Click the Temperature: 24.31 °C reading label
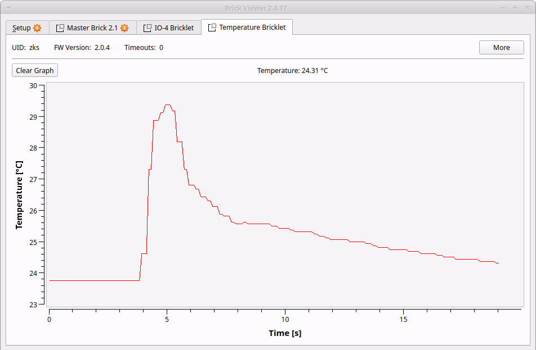 [292, 70]
